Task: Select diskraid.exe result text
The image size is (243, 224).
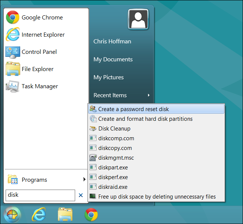Action: pos(113,187)
